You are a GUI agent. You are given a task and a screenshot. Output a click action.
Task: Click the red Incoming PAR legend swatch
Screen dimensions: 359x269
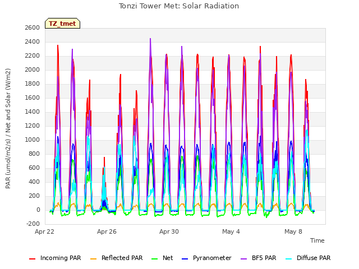point(33,258)
